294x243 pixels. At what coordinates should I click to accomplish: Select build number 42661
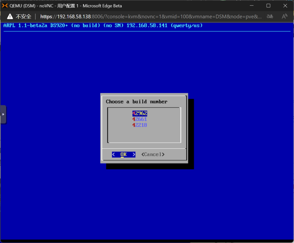point(140,119)
